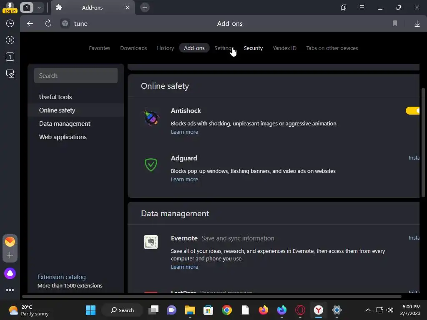Launch Alice voice assistant purple icon

click(10, 273)
